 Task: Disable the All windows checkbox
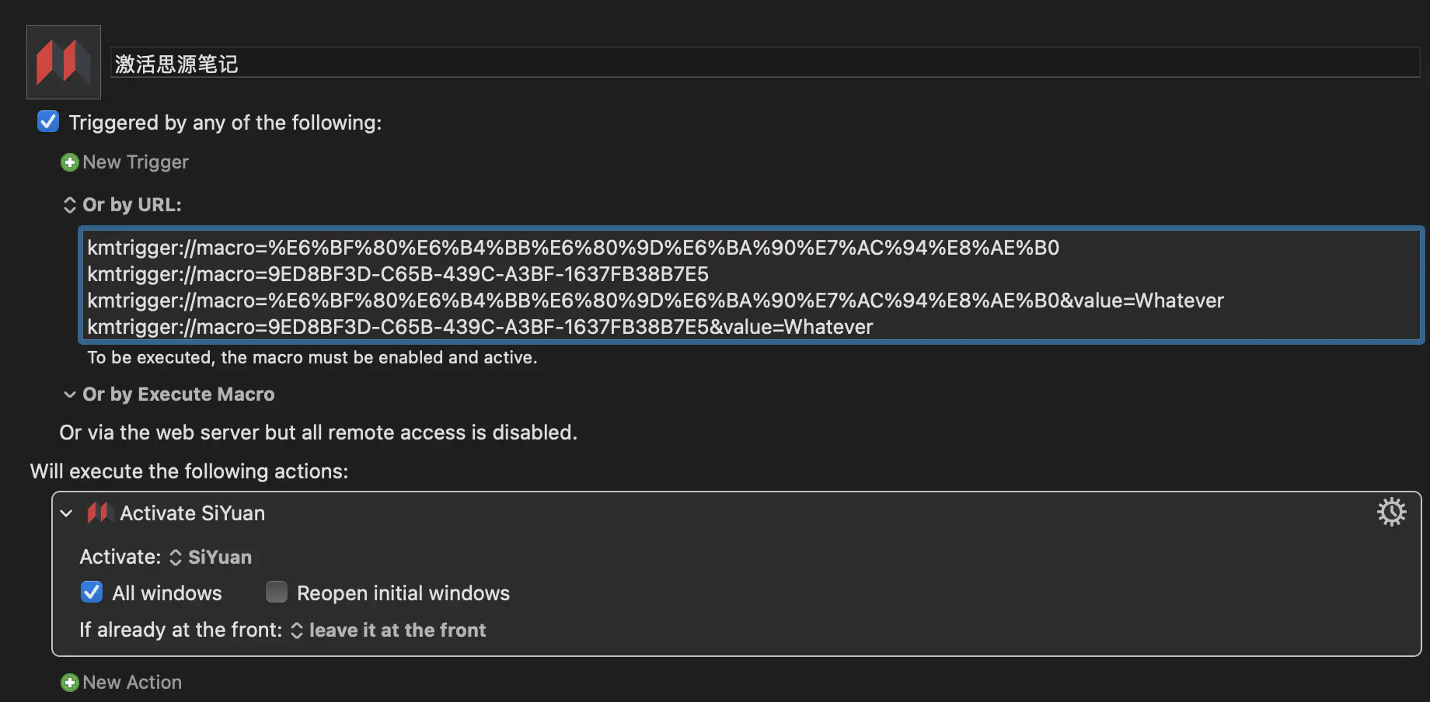pyautogui.click(x=92, y=593)
